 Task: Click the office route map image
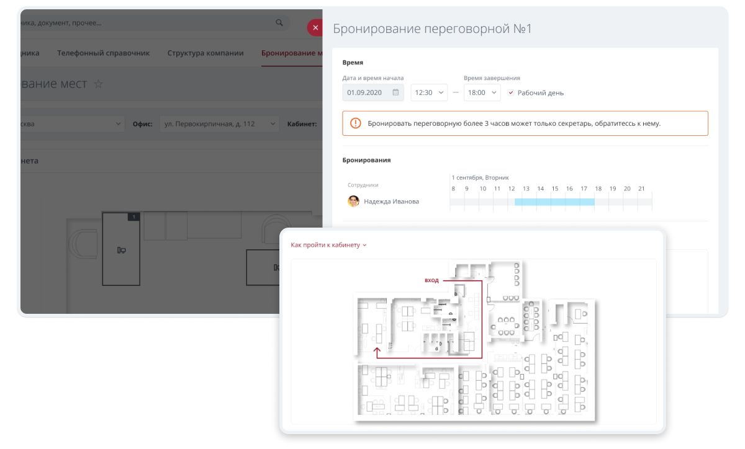(475, 342)
